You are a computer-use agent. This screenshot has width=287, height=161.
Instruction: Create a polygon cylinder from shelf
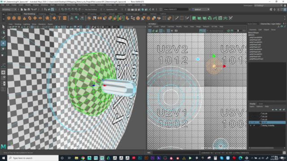pos(19,18)
